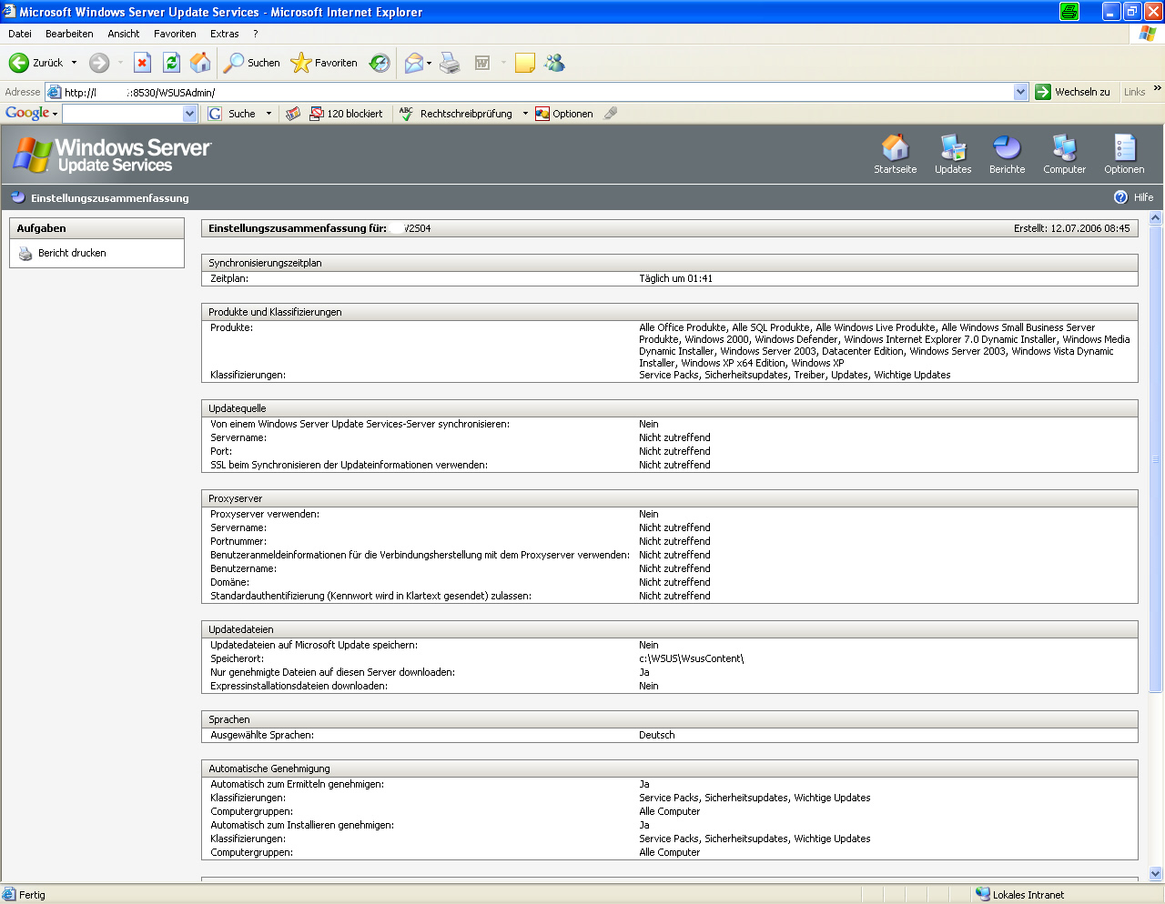The width and height of the screenshot is (1165, 904).
Task: Open the Mail dropdown arrow
Action: point(430,63)
